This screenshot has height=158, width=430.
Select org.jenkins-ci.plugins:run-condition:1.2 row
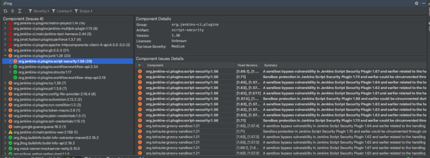(47, 105)
